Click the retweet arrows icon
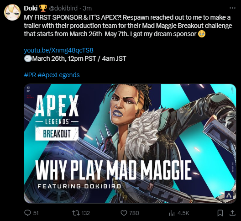 tap(76, 213)
